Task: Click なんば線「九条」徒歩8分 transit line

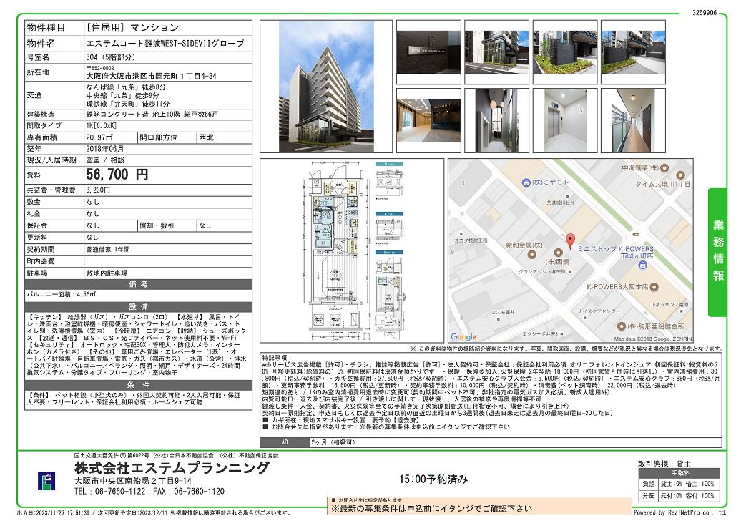Action: 126,87
